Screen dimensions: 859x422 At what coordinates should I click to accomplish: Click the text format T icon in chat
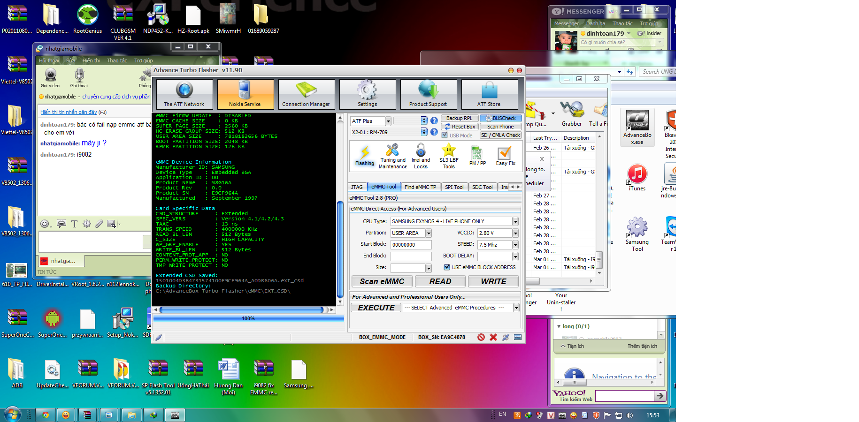click(74, 224)
